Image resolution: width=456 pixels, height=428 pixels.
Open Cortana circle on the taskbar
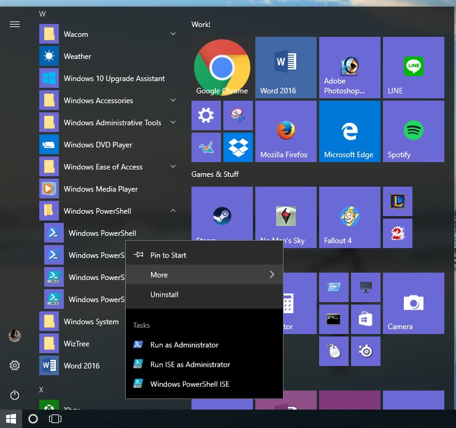pyautogui.click(x=33, y=419)
